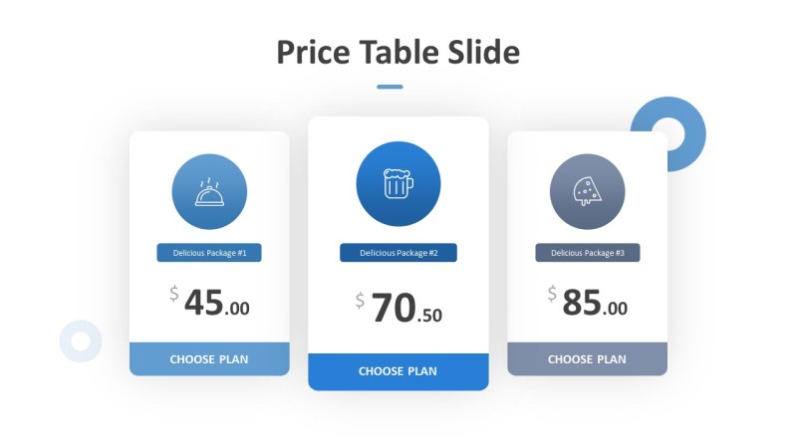797x448 pixels.
Task: Click the beer mug icon
Action: click(398, 183)
